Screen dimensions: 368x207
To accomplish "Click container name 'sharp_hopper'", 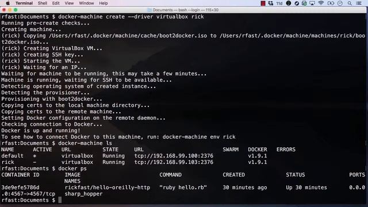I will pos(83,194).
